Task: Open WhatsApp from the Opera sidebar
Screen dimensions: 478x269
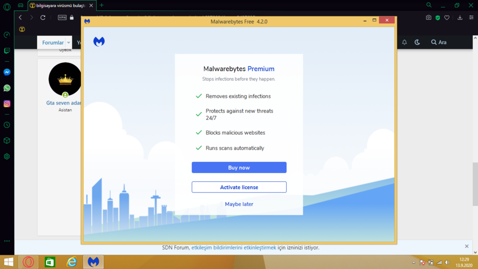Action: (7, 88)
